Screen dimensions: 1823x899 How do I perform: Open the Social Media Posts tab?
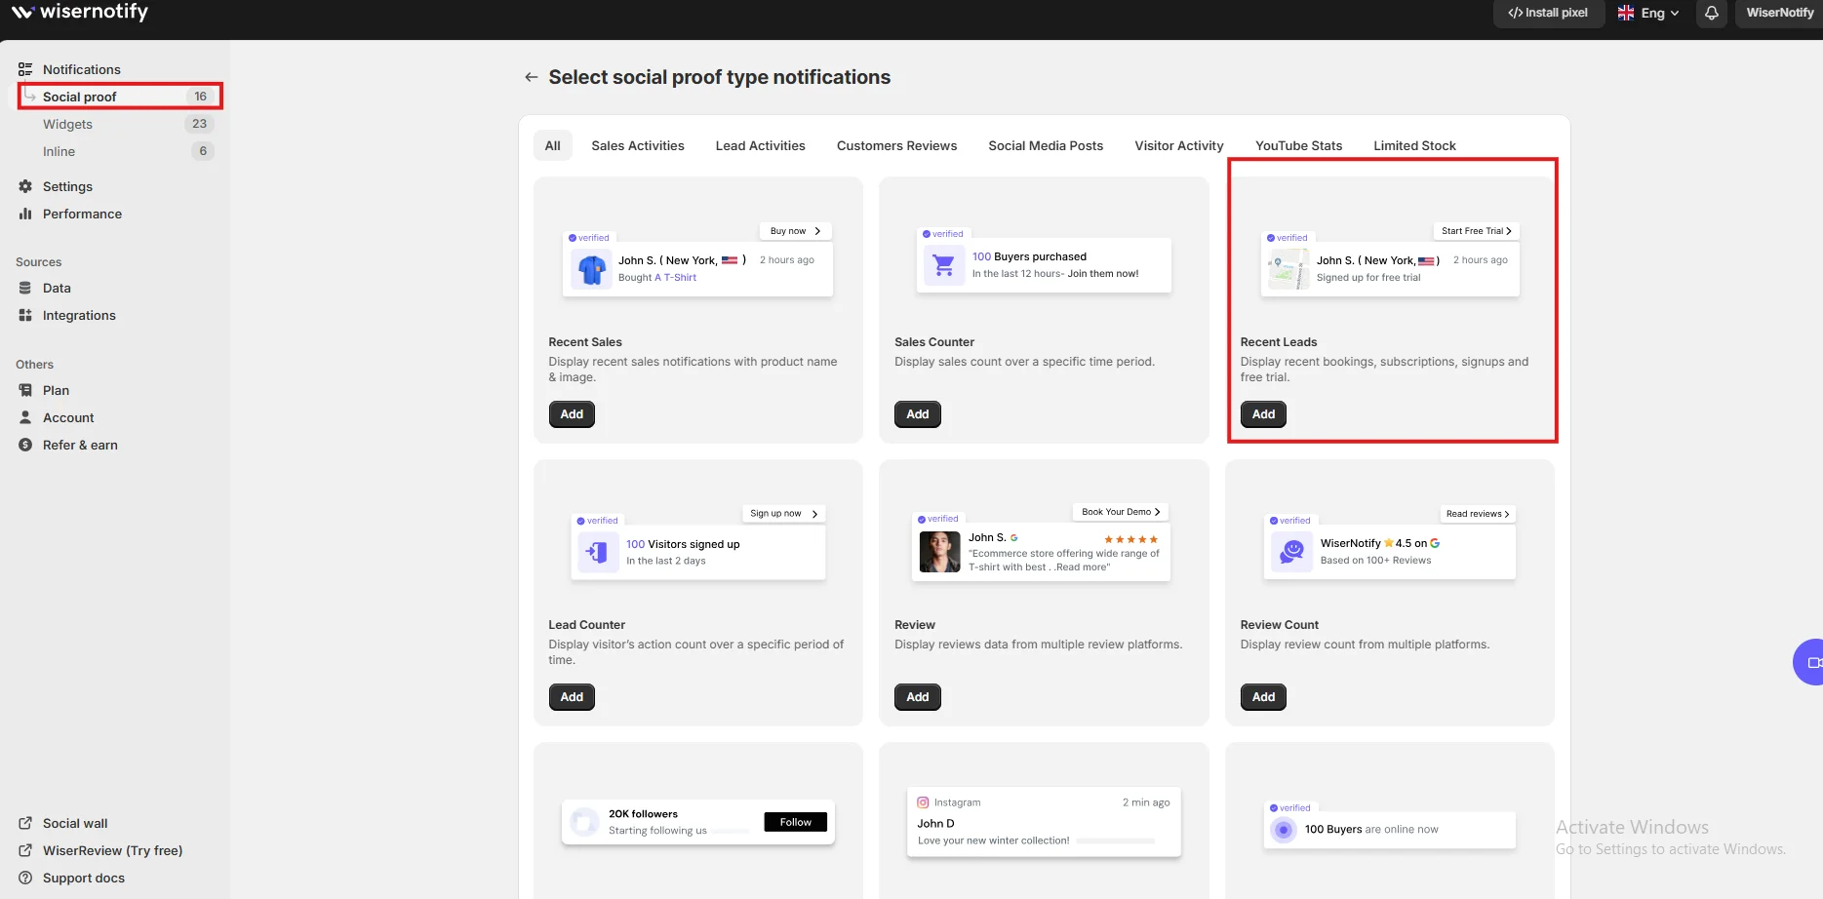(1046, 145)
